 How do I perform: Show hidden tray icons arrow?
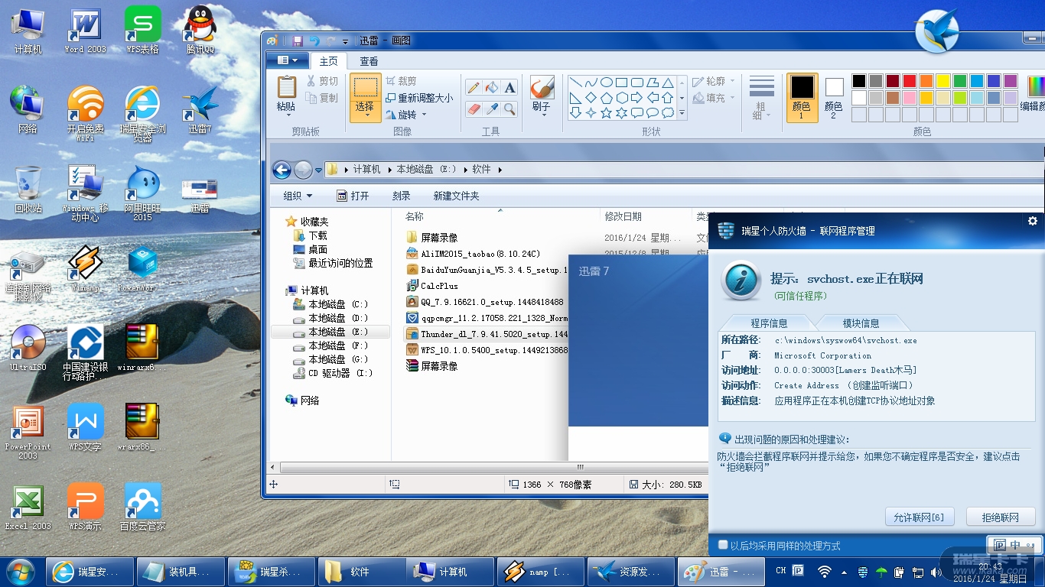pos(844,571)
